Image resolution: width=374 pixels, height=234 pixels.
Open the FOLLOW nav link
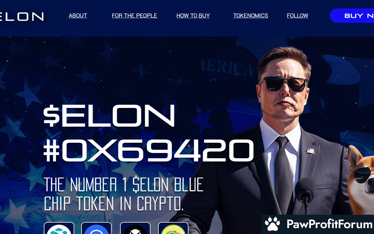point(297,16)
